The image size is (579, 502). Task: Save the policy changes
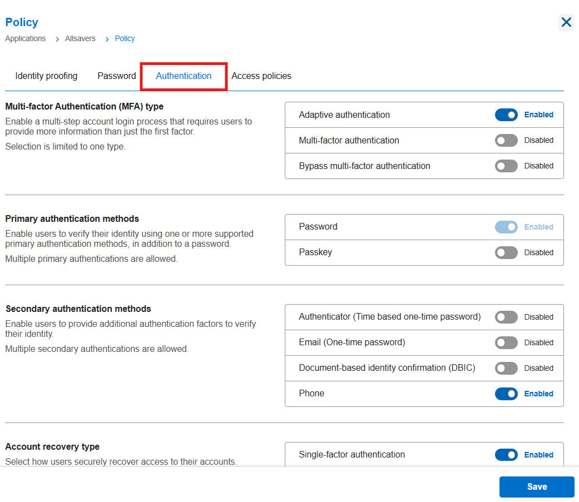point(537,487)
